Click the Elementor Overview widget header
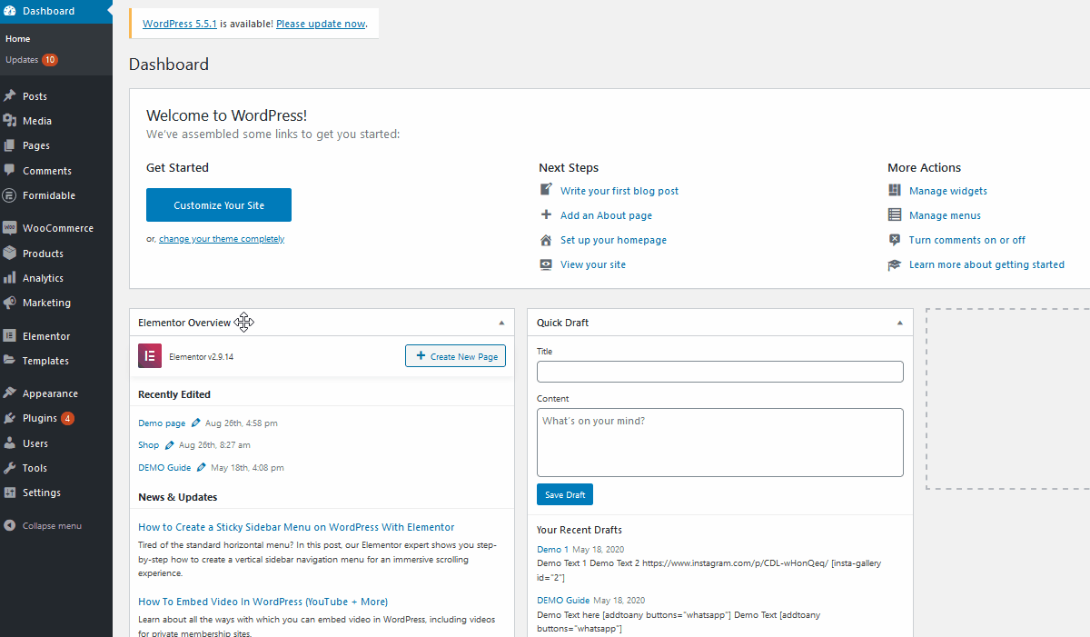The image size is (1090, 637). 322,323
